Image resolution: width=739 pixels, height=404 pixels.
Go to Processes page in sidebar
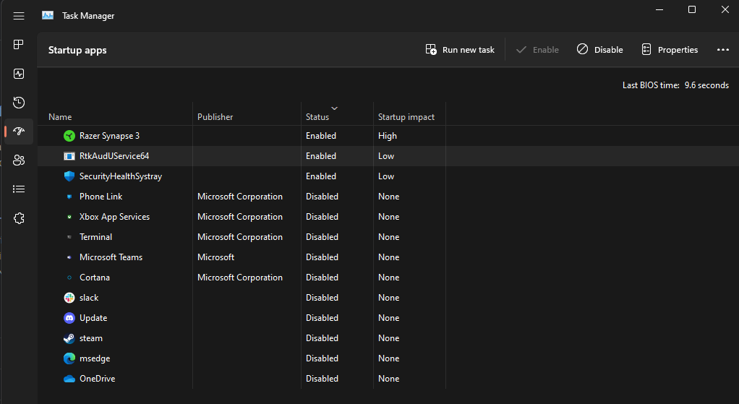coord(19,44)
